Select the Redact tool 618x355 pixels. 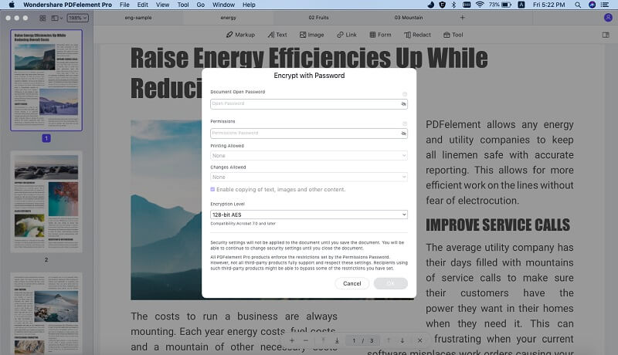point(417,35)
